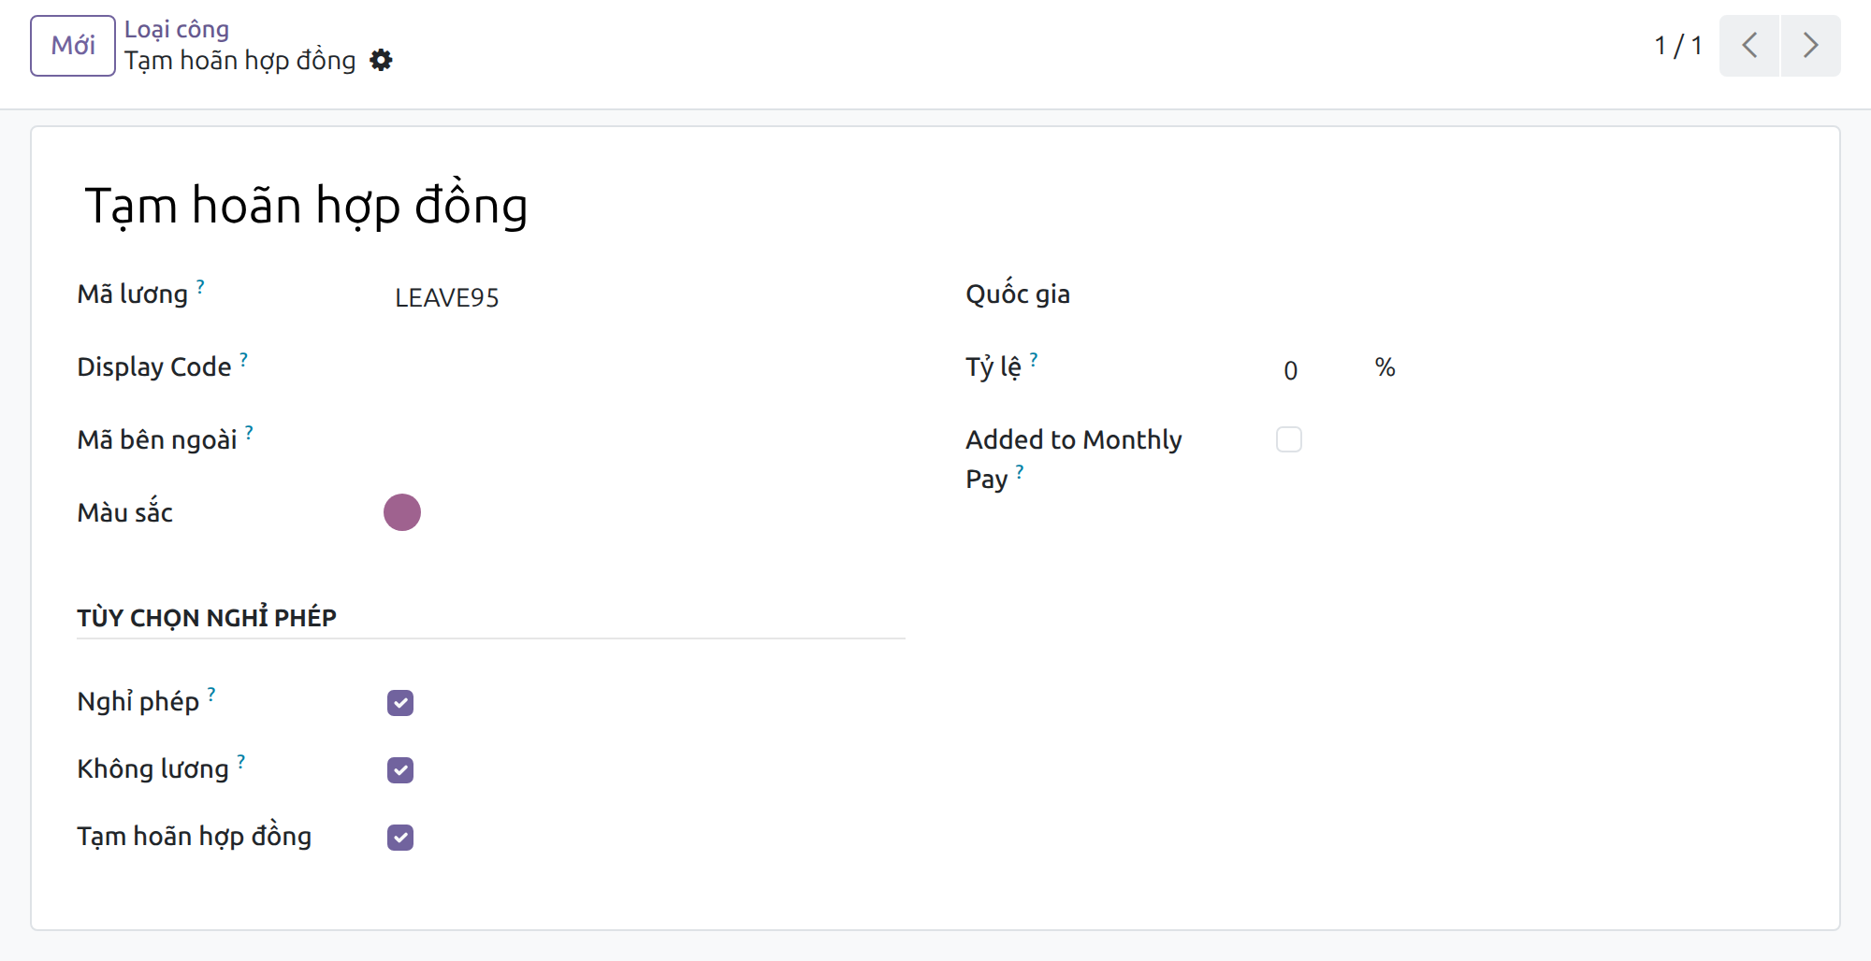This screenshot has height=961, width=1871.
Task: Open the Quốc gia dropdown field
Action: (1534, 295)
